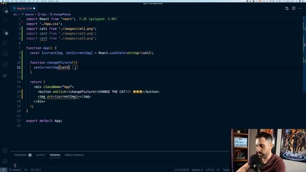
Task: Open the Help menu in macOS menu bar
Action: [x=57, y=1]
